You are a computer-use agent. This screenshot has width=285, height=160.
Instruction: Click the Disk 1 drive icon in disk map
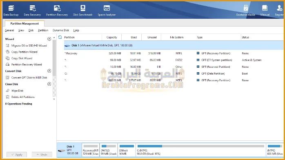[x=61, y=150]
